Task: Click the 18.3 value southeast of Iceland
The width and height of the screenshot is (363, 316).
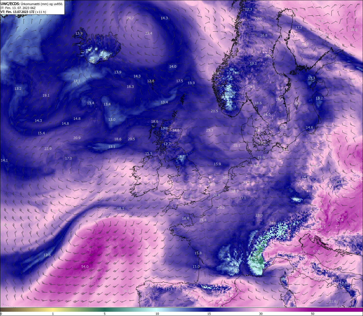Action: tap(130, 87)
